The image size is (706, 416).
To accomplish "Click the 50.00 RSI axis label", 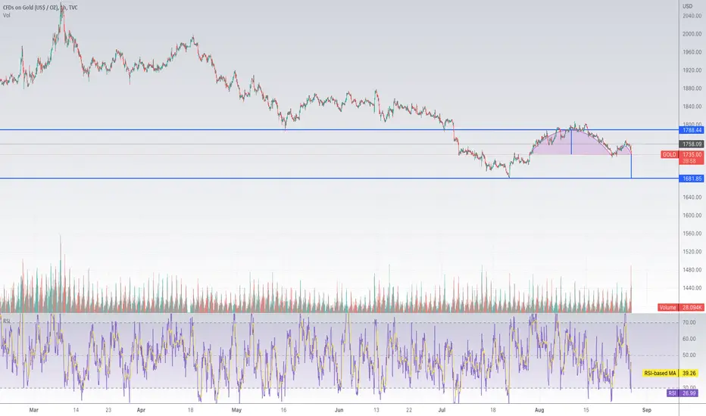I will point(689,355).
